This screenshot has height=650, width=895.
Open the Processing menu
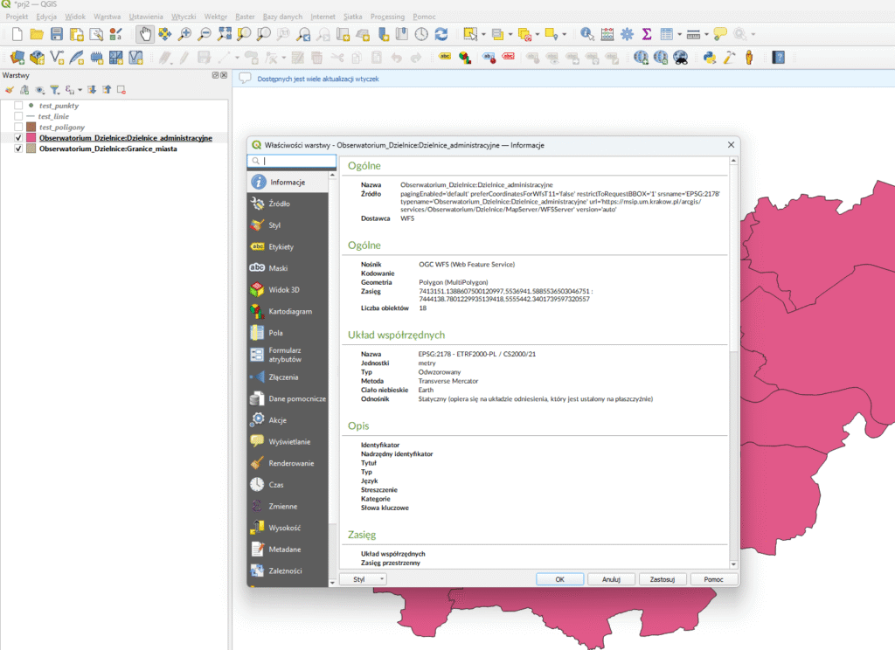point(387,17)
